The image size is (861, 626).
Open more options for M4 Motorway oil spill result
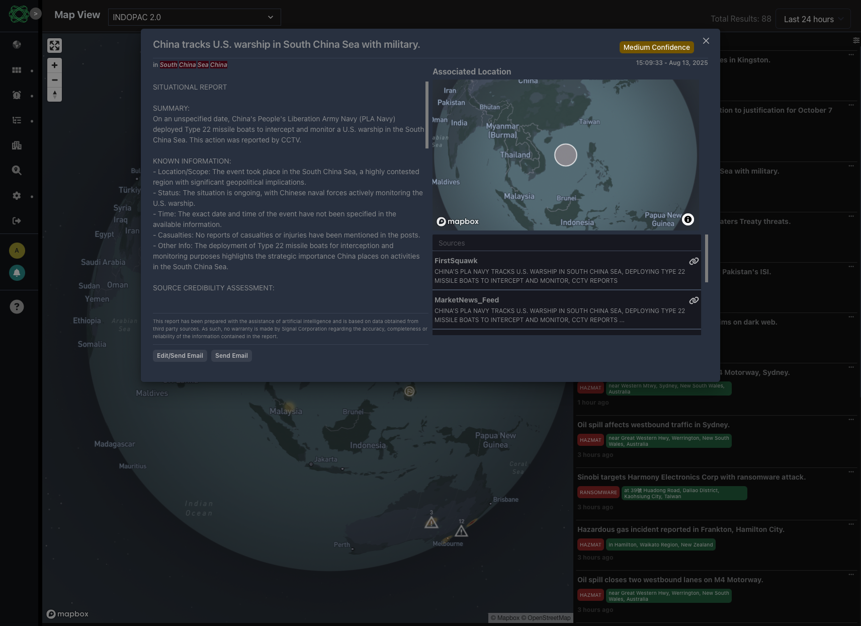click(x=851, y=574)
